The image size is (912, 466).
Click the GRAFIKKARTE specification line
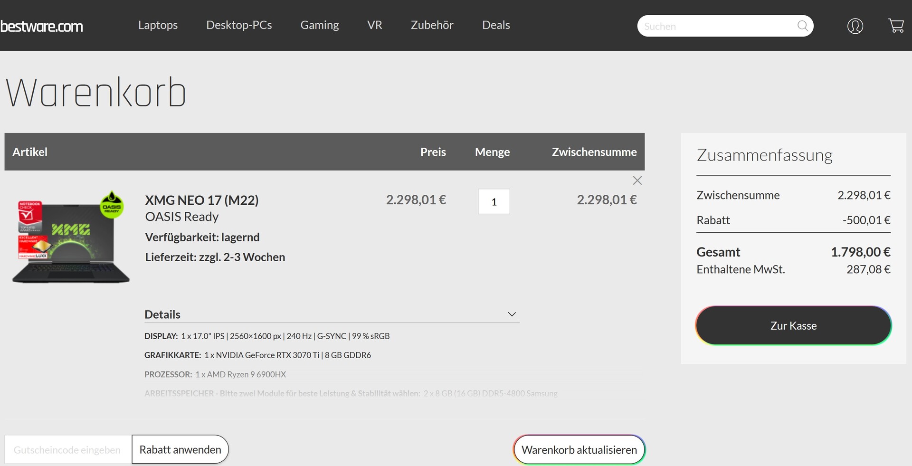coord(257,355)
